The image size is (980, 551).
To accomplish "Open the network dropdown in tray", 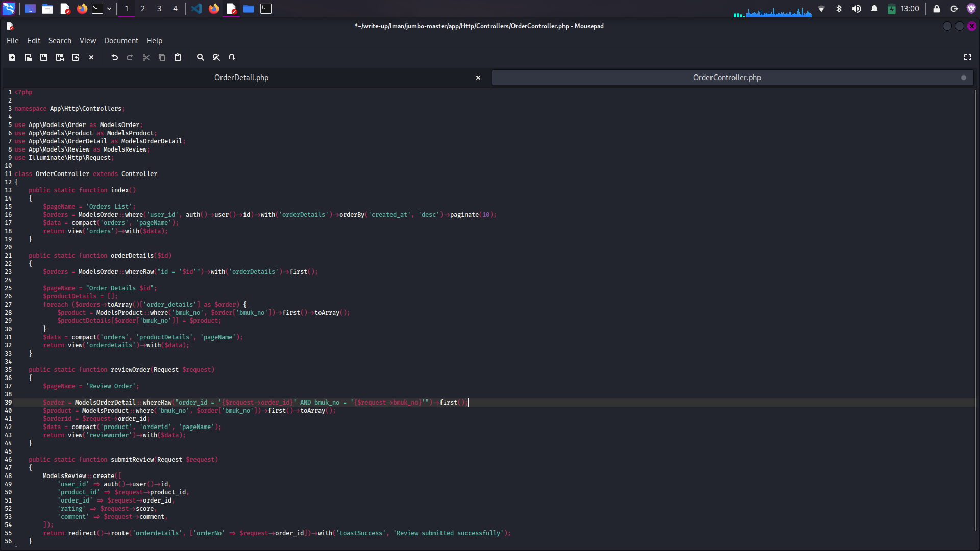I will click(821, 9).
